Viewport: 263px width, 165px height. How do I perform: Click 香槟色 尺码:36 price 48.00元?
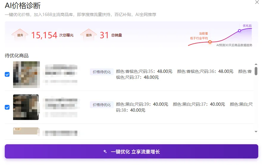(x=226, y=71)
